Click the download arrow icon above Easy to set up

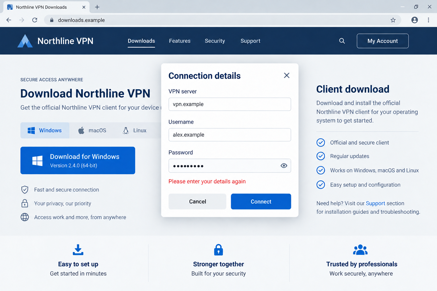point(78,250)
